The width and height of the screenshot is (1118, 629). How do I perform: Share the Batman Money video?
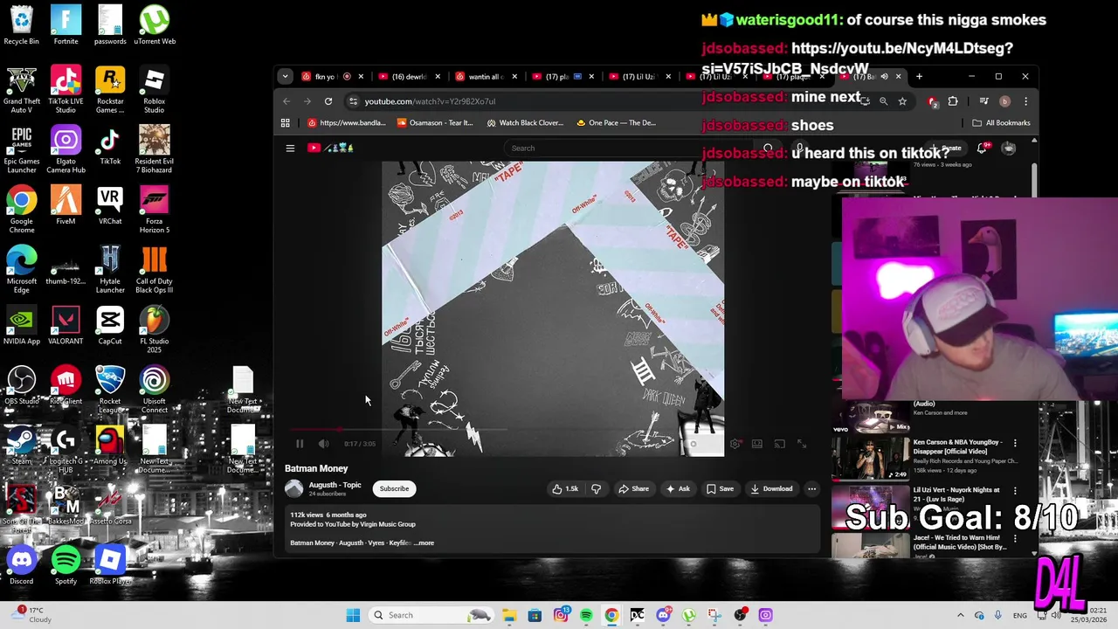633,489
